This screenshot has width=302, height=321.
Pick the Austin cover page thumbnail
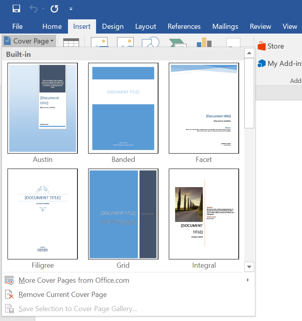click(x=43, y=108)
